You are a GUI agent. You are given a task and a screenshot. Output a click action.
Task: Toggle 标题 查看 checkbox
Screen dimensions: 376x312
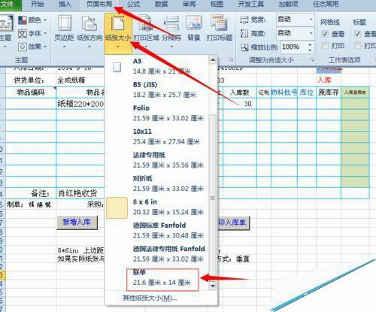pos(358,34)
